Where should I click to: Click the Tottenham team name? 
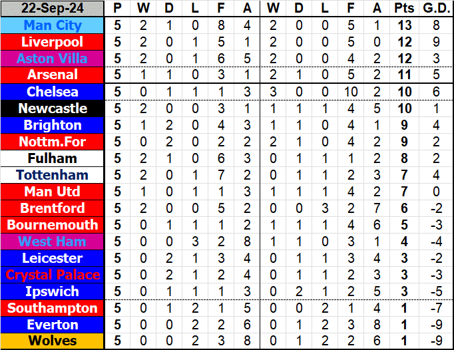tap(53, 175)
